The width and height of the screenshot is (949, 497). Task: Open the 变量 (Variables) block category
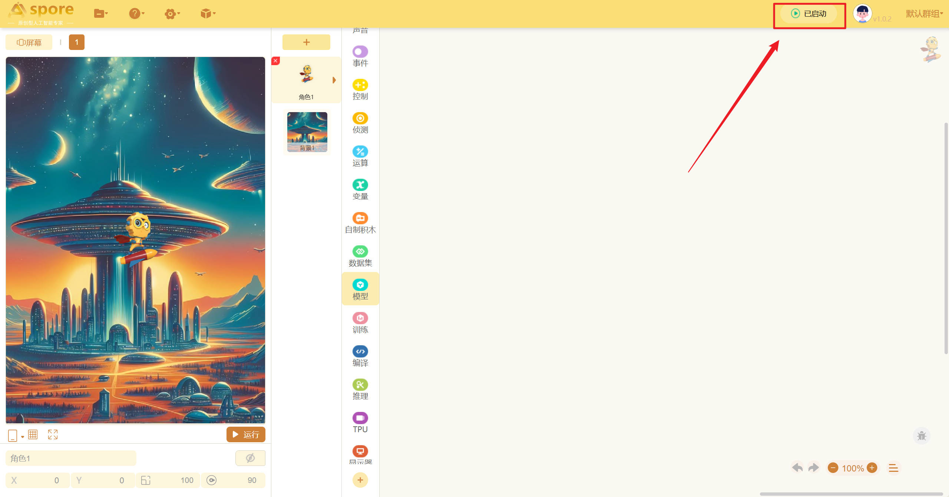(360, 189)
